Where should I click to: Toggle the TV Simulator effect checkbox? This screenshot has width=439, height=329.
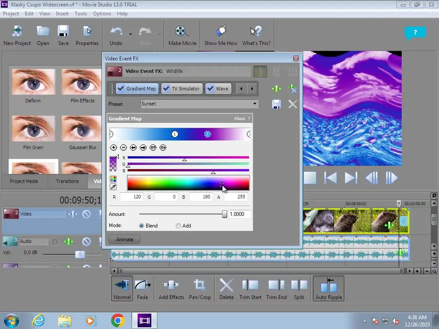pyautogui.click(x=166, y=89)
